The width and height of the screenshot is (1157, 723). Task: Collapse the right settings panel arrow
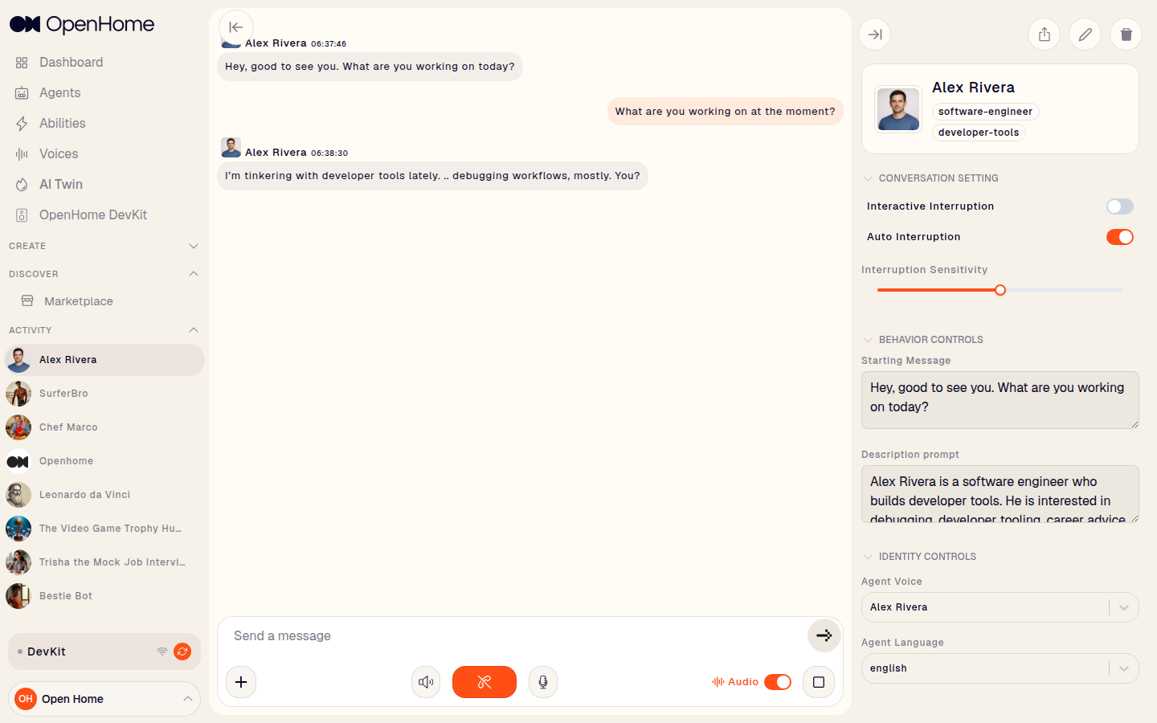click(875, 35)
